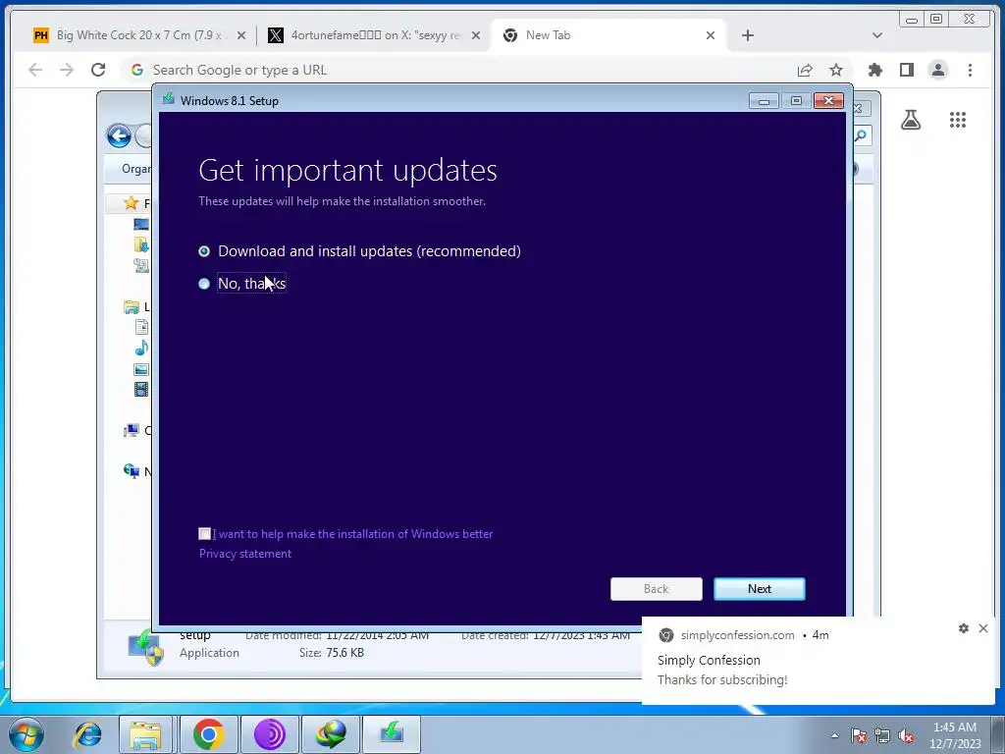Dismiss the Simply Confession notification
This screenshot has height=754, width=1005.
[x=983, y=628]
